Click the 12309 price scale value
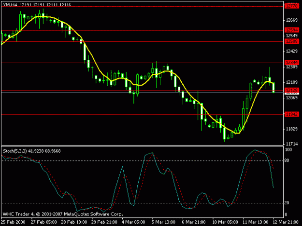This screenshot has height=226, width=302. 291,67
